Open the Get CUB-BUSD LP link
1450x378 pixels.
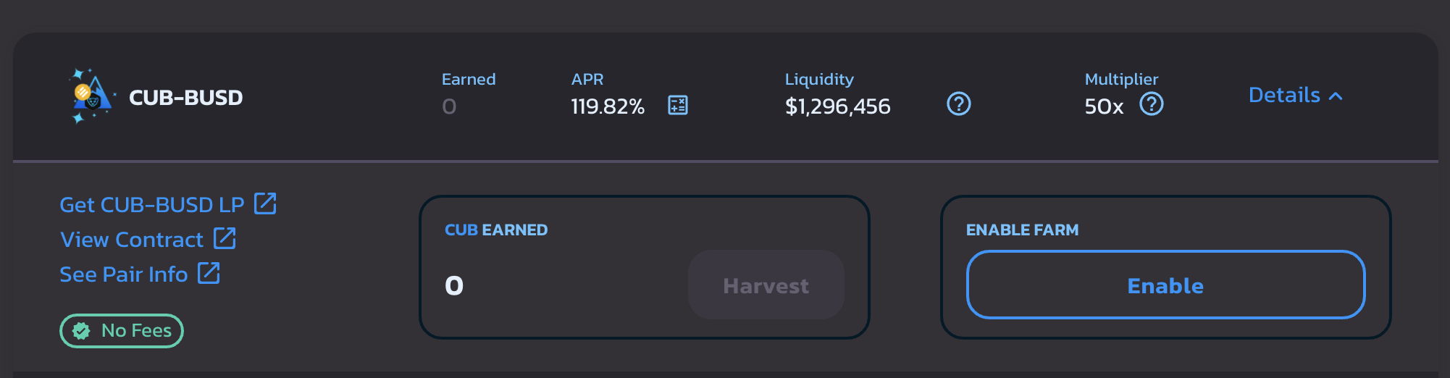152,205
